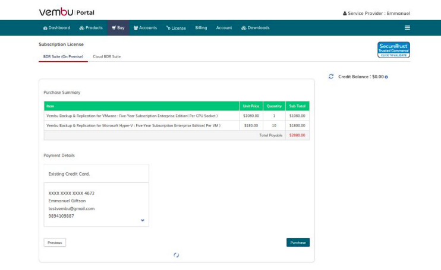Click the Quantity column header
Image resolution: width=441 pixels, height=270 pixels.
(274, 106)
